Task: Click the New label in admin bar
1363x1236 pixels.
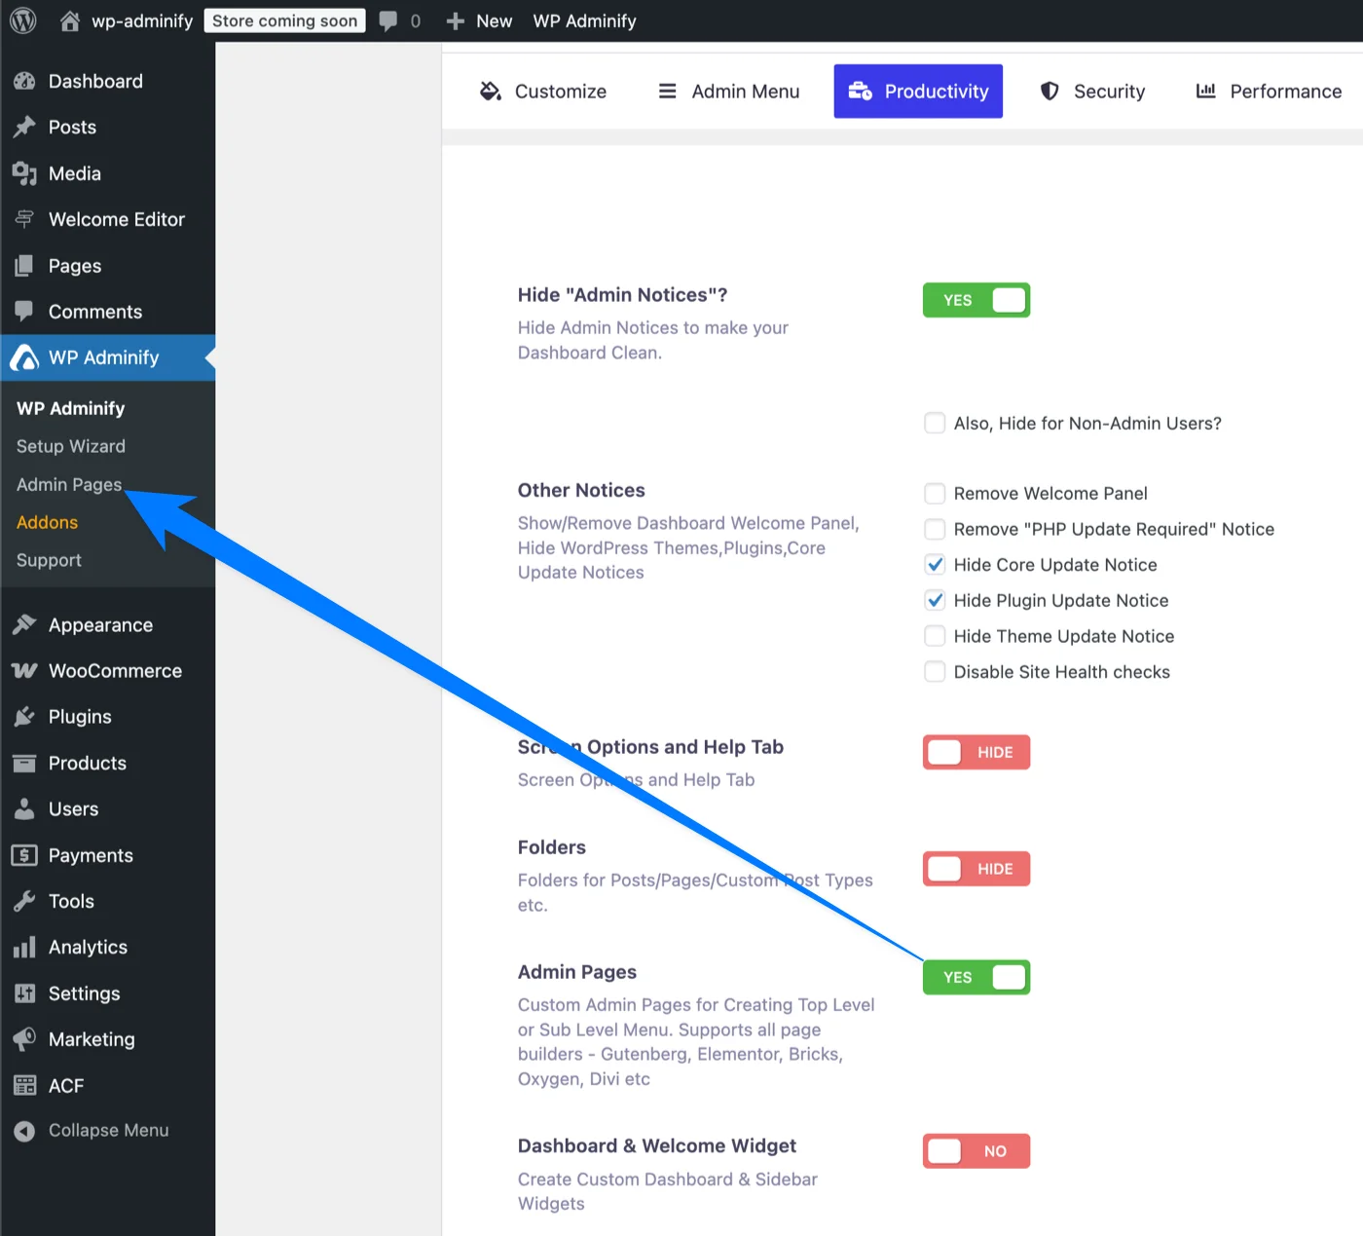Action: 495,21
